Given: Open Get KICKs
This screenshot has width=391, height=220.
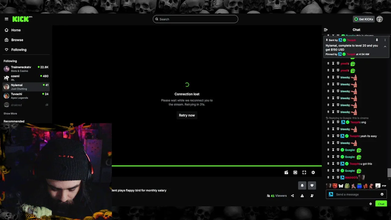Looking at the screenshot, I should click(364, 19).
